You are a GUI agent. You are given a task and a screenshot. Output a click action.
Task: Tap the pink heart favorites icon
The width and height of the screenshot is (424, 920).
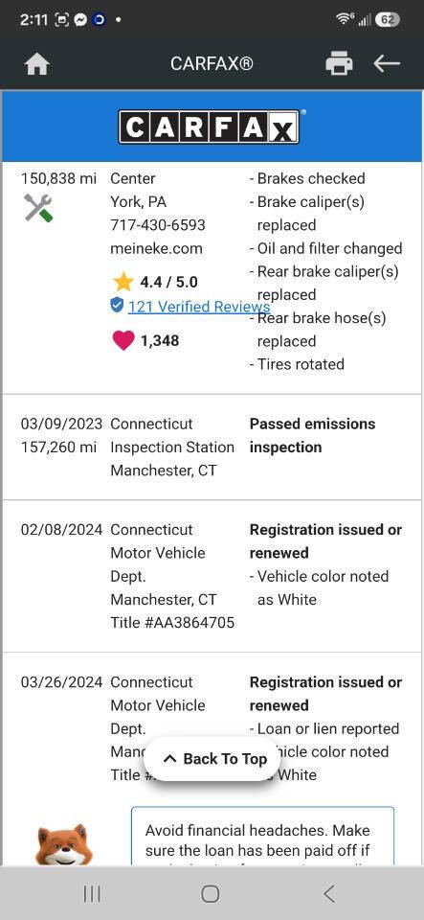point(123,340)
